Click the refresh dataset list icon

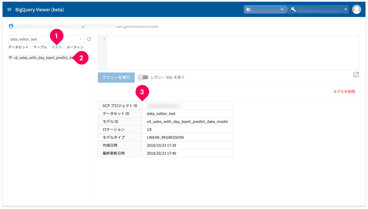(x=89, y=39)
